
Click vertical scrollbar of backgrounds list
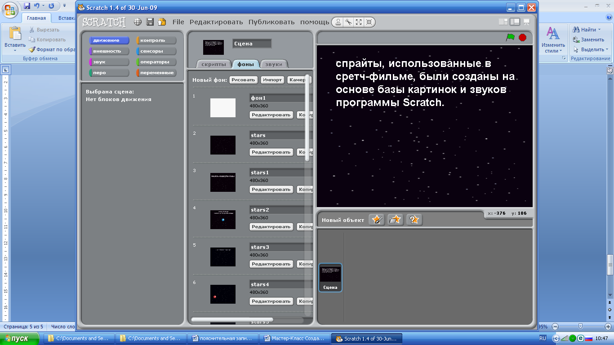point(307,117)
